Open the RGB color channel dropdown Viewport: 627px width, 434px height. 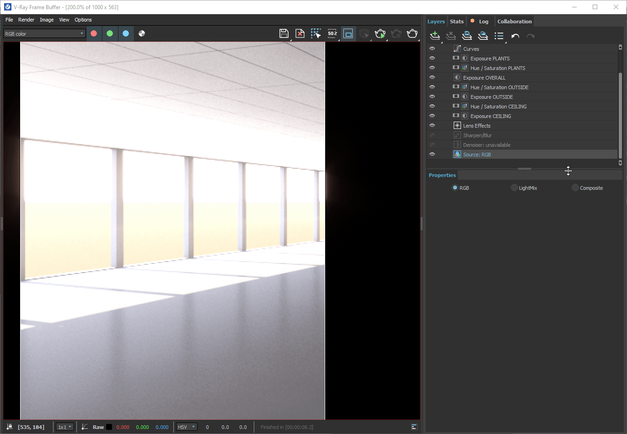click(x=44, y=33)
